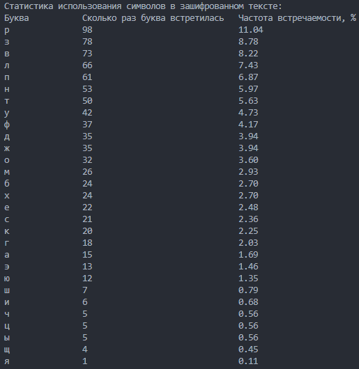Image resolution: width=359 pixels, height=369 pixels.
Task: Click the count value 73
Action: pos(87,54)
